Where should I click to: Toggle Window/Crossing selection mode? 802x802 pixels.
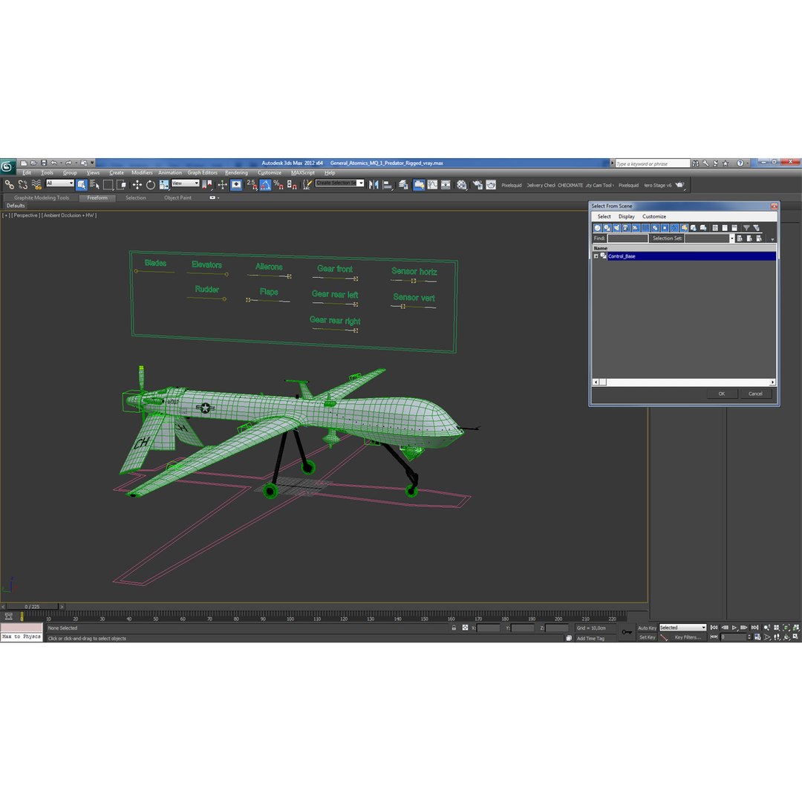click(121, 185)
